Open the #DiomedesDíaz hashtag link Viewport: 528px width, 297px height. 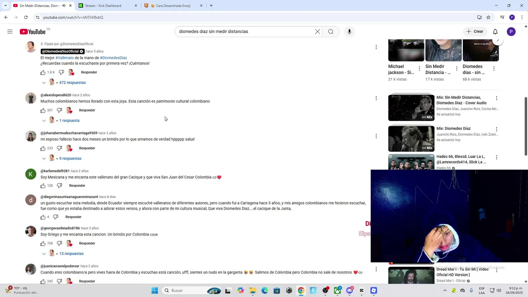click(x=113, y=58)
